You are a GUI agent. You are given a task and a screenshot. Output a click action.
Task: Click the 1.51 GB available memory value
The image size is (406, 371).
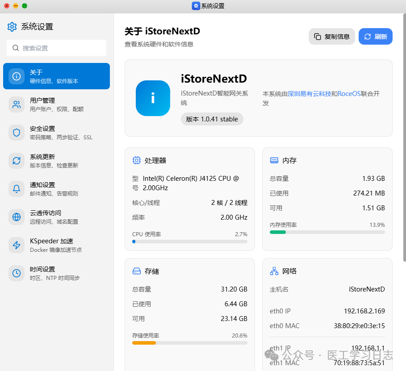click(x=373, y=208)
